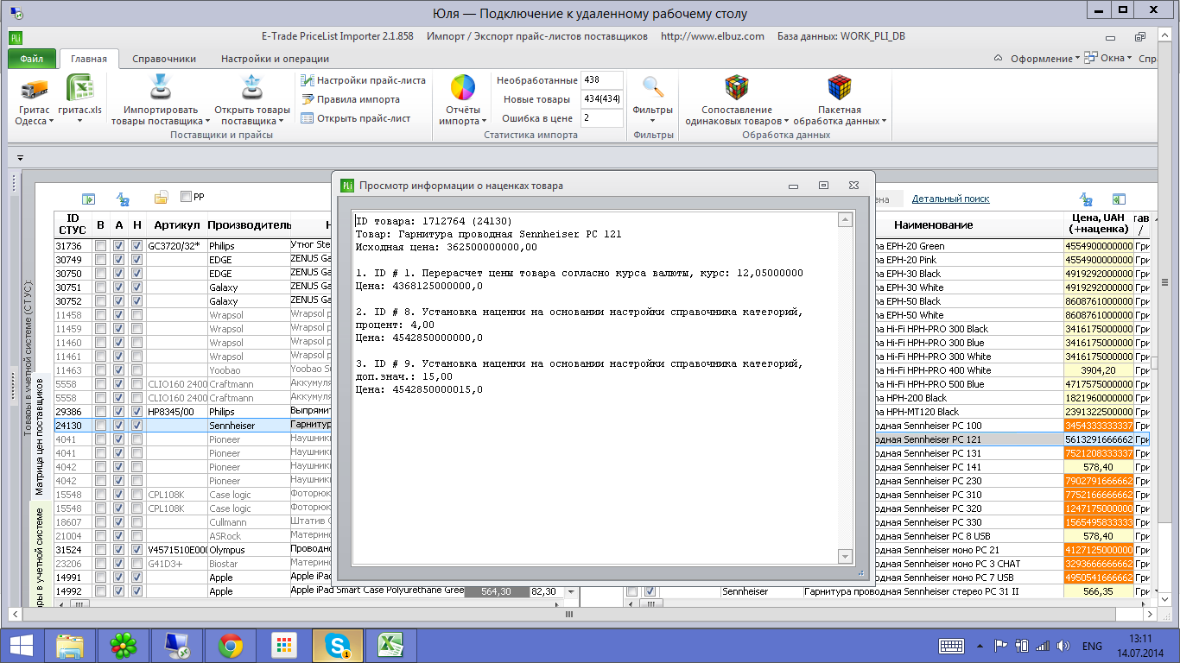Expand the Отчёты импорта dropdown arrow
The image size is (1180, 663).
click(x=484, y=122)
